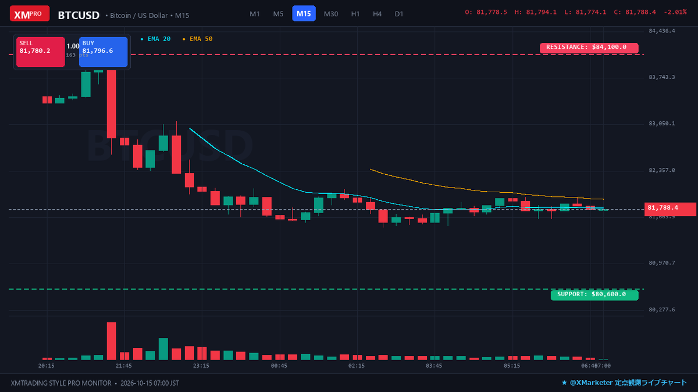Click the 80,970.7 price axis label
The height and width of the screenshot is (392, 698).
point(662,263)
